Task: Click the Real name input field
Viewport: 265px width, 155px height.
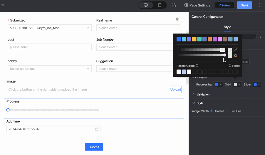Action: (138, 28)
